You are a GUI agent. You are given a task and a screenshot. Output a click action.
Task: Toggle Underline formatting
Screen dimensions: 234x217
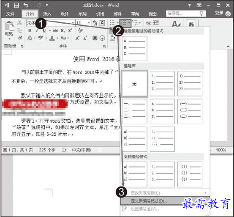tap(44, 30)
